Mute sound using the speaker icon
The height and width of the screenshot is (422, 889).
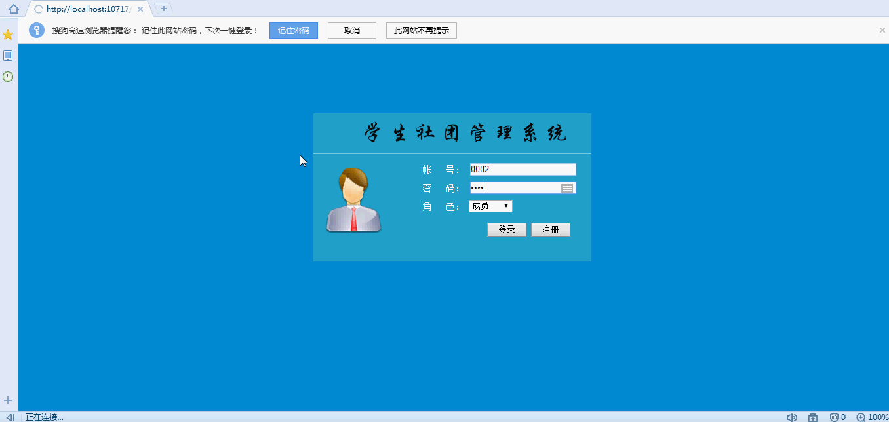click(791, 416)
